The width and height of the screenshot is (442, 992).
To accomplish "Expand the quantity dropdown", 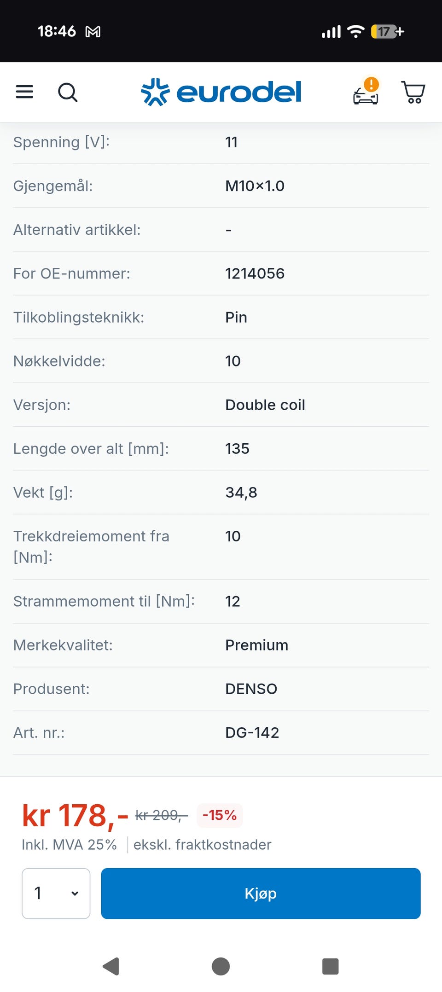I will (56, 893).
